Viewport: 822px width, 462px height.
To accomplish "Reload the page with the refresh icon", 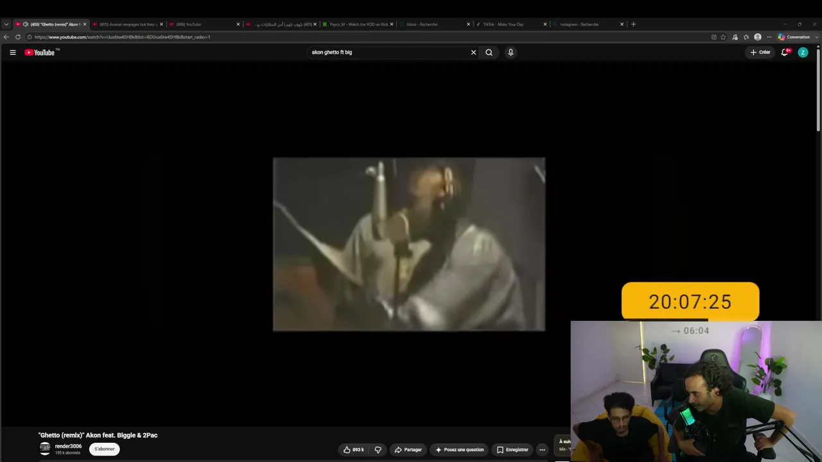I will [18, 37].
